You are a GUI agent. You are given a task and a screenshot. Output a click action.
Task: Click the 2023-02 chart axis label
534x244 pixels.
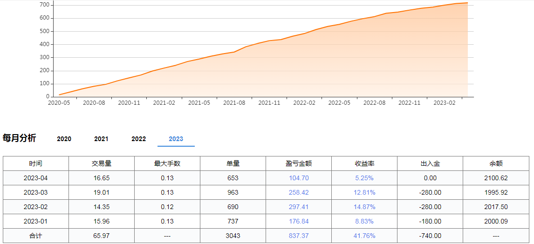[445, 102]
